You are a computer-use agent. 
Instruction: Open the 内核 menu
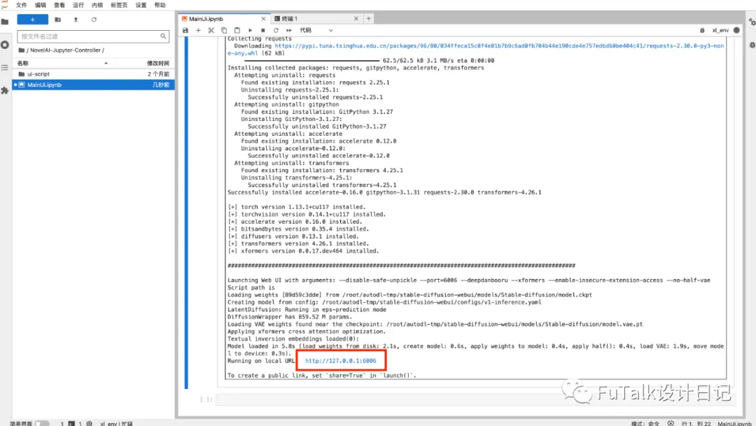97,5
